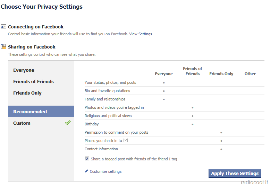This screenshot has width=270, height=186.
Task: Click the Everyone dot for status, photos, posts
Action: [x=164, y=83]
